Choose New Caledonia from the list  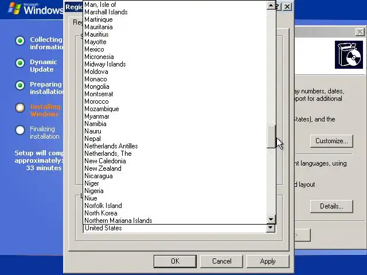(175, 161)
